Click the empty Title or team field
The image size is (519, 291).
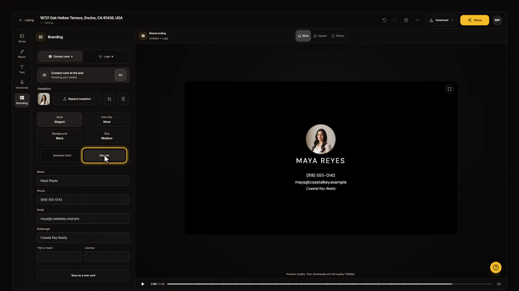pos(59,257)
